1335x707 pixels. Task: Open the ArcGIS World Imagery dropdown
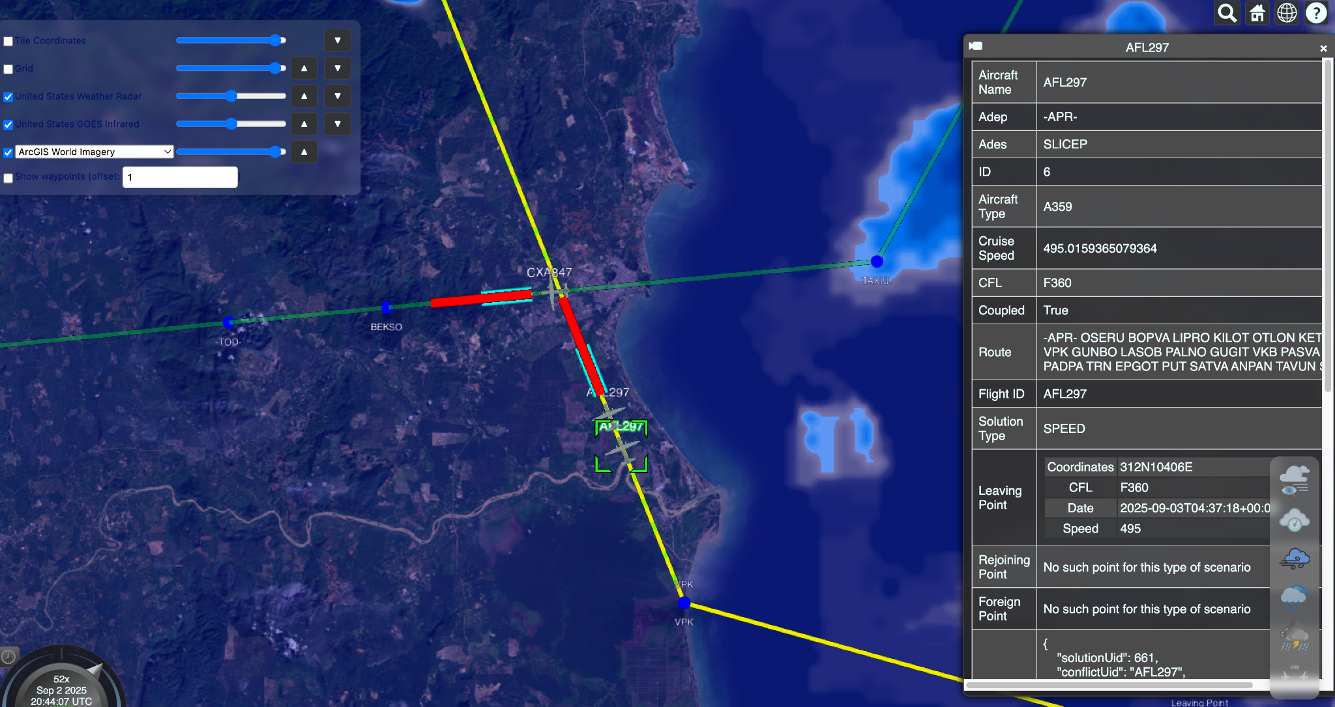[x=95, y=152]
